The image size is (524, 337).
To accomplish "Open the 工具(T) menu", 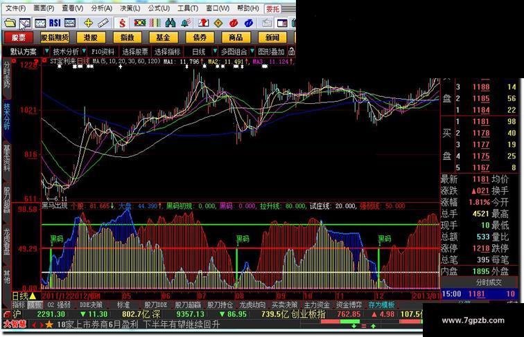I will [188, 8].
